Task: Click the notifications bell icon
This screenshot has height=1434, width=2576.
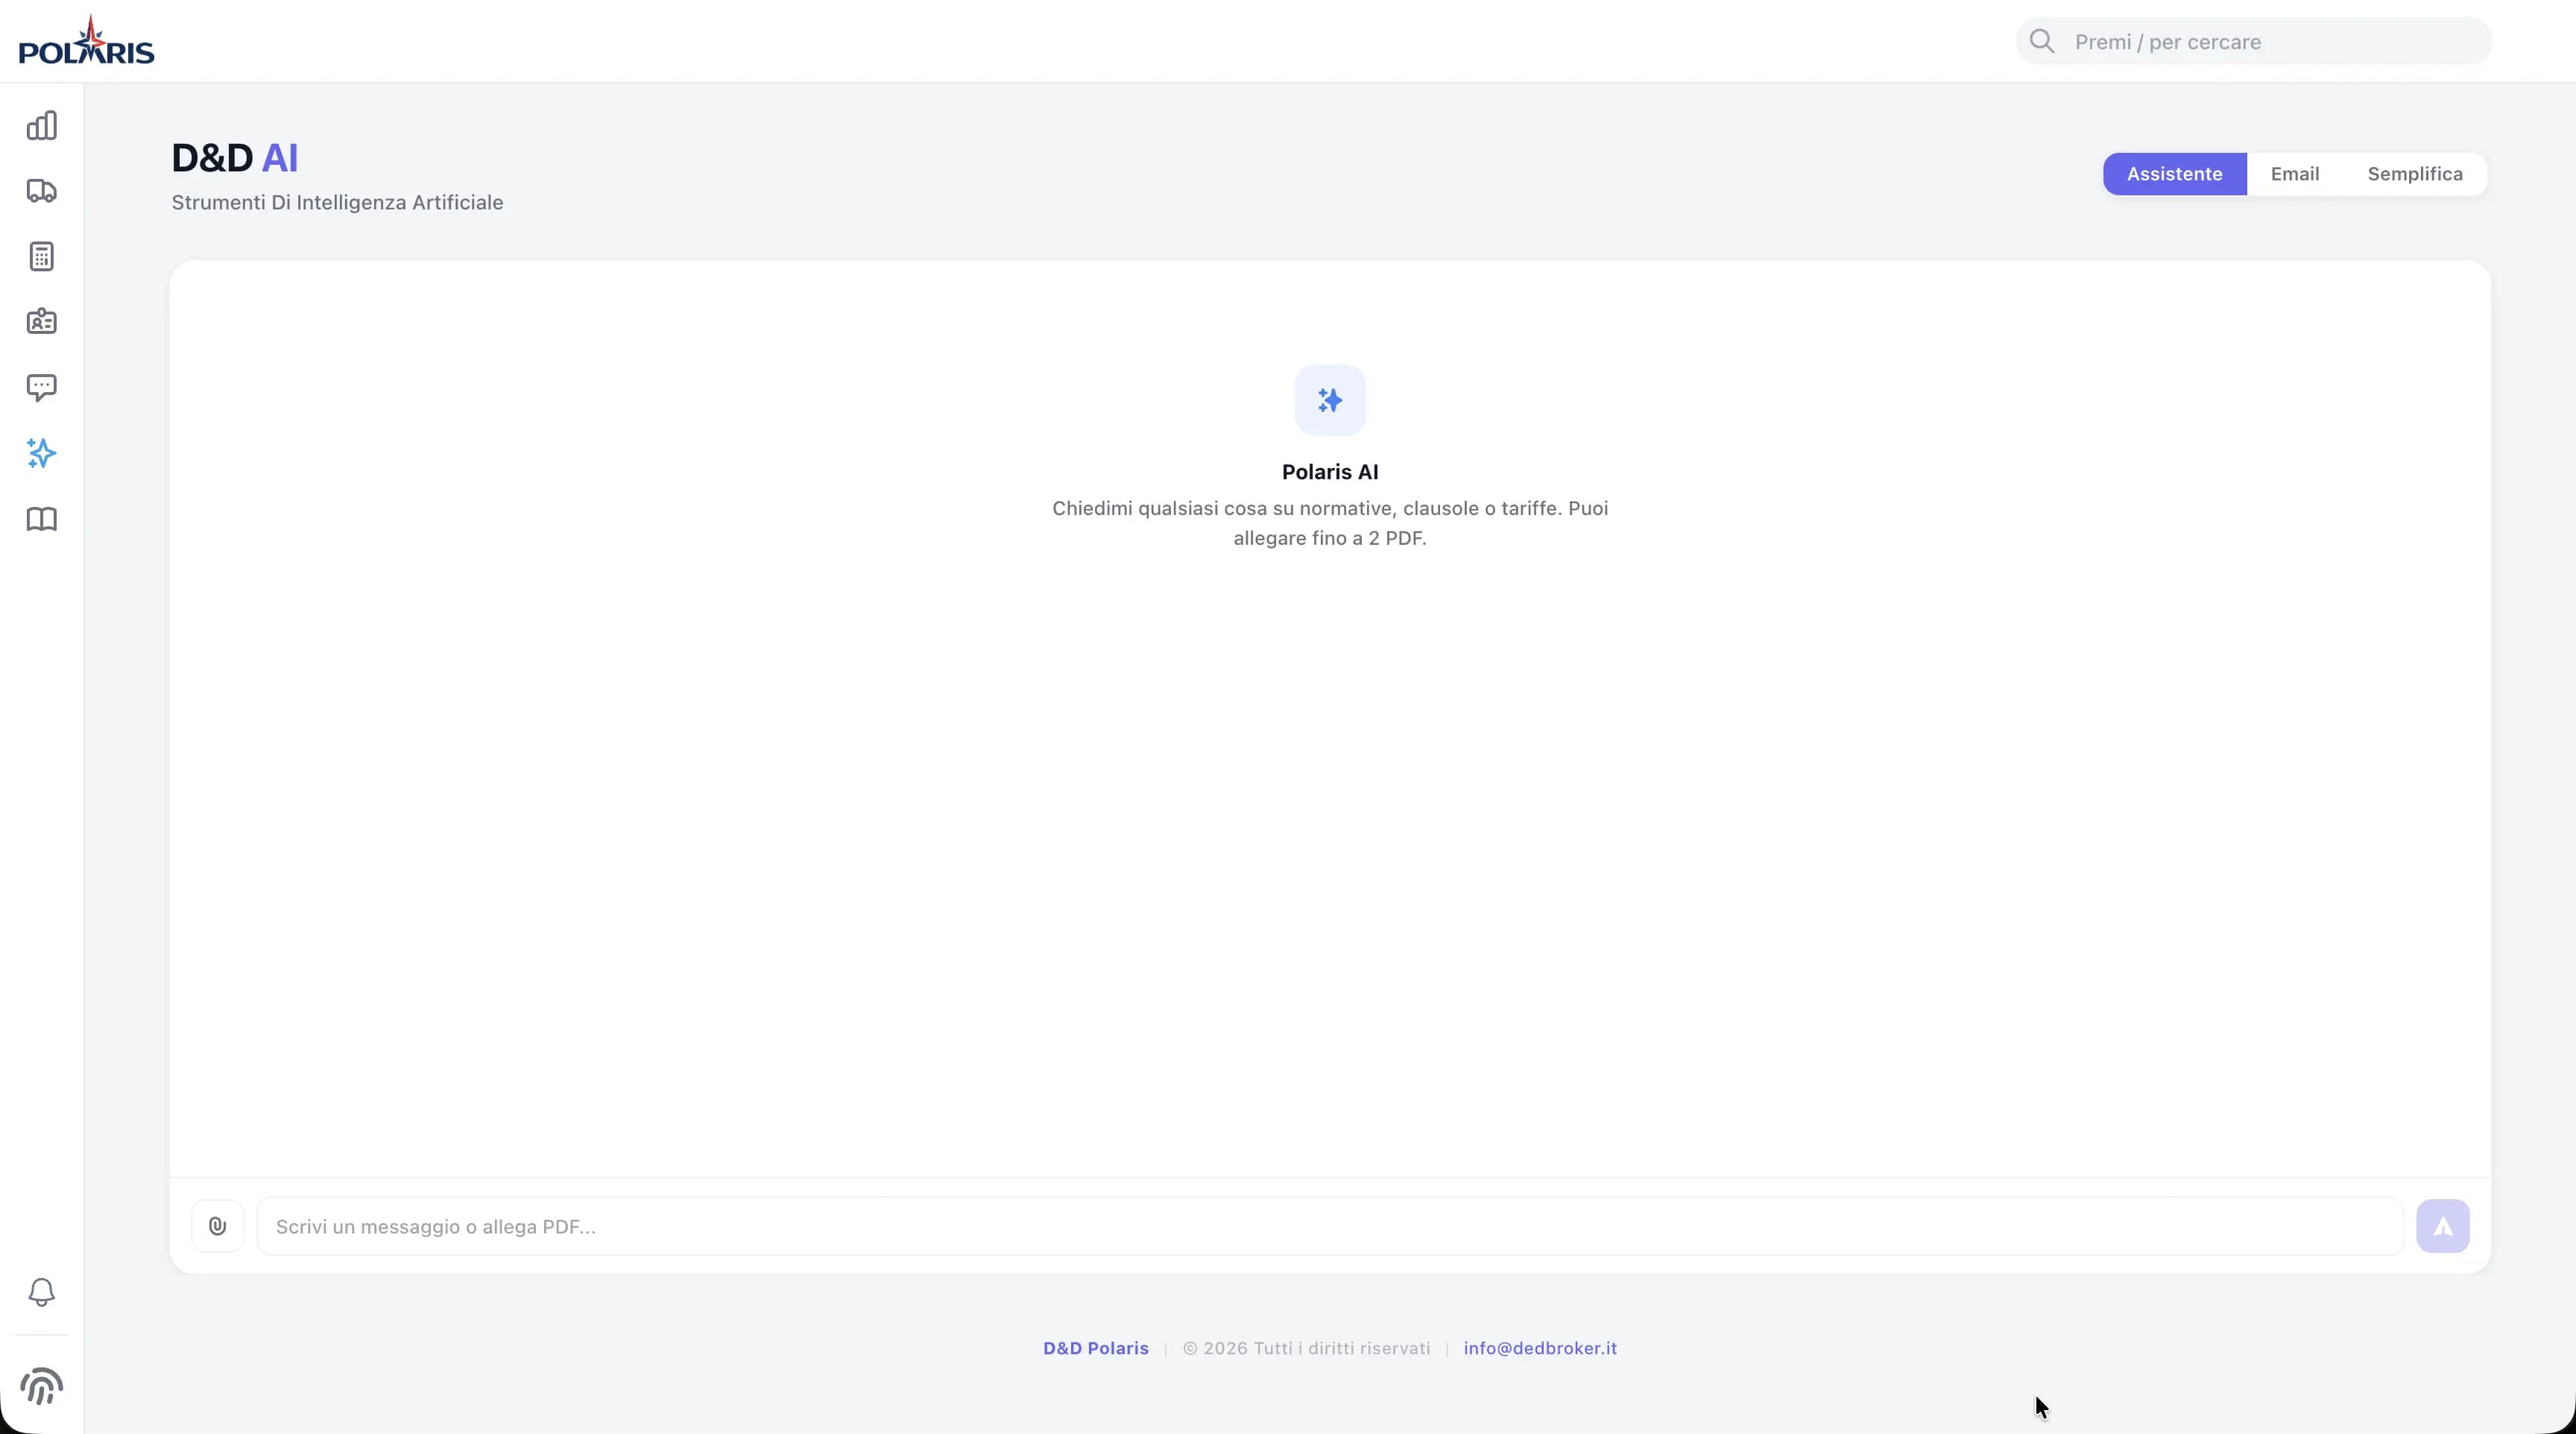Action: [41, 1292]
